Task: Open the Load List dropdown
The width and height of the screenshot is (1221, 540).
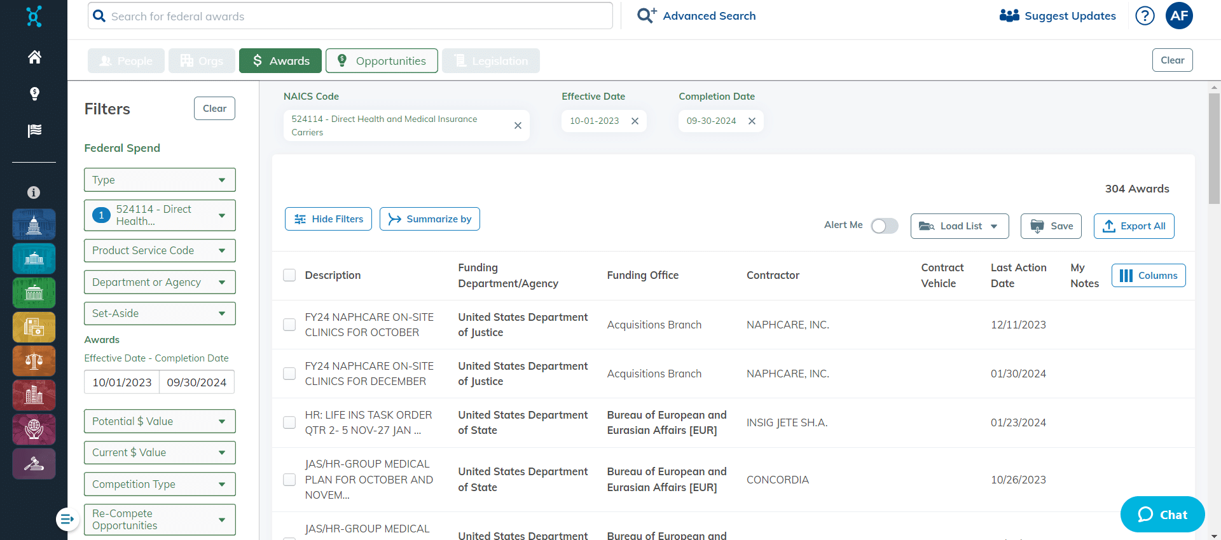Action: click(x=960, y=226)
